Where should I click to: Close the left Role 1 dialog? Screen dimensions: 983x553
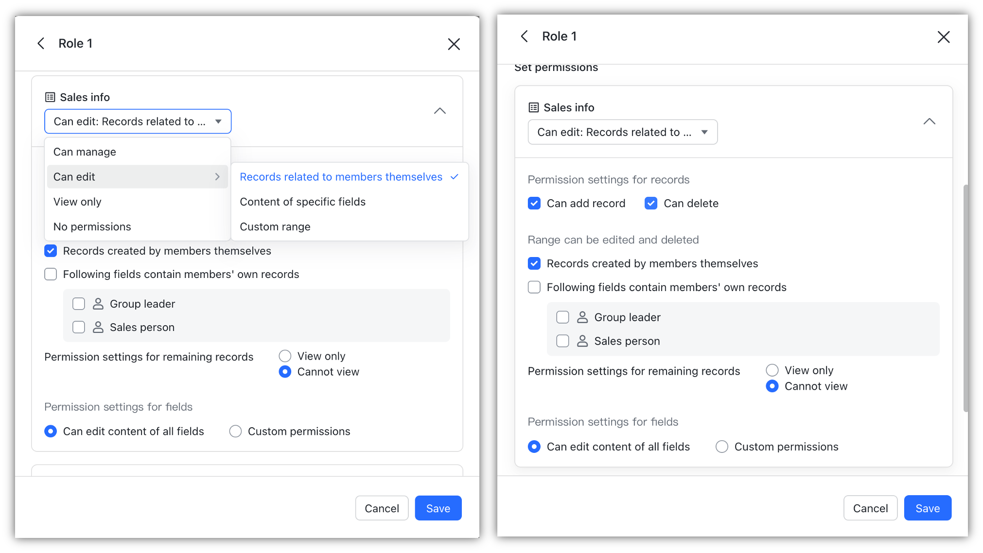point(454,44)
